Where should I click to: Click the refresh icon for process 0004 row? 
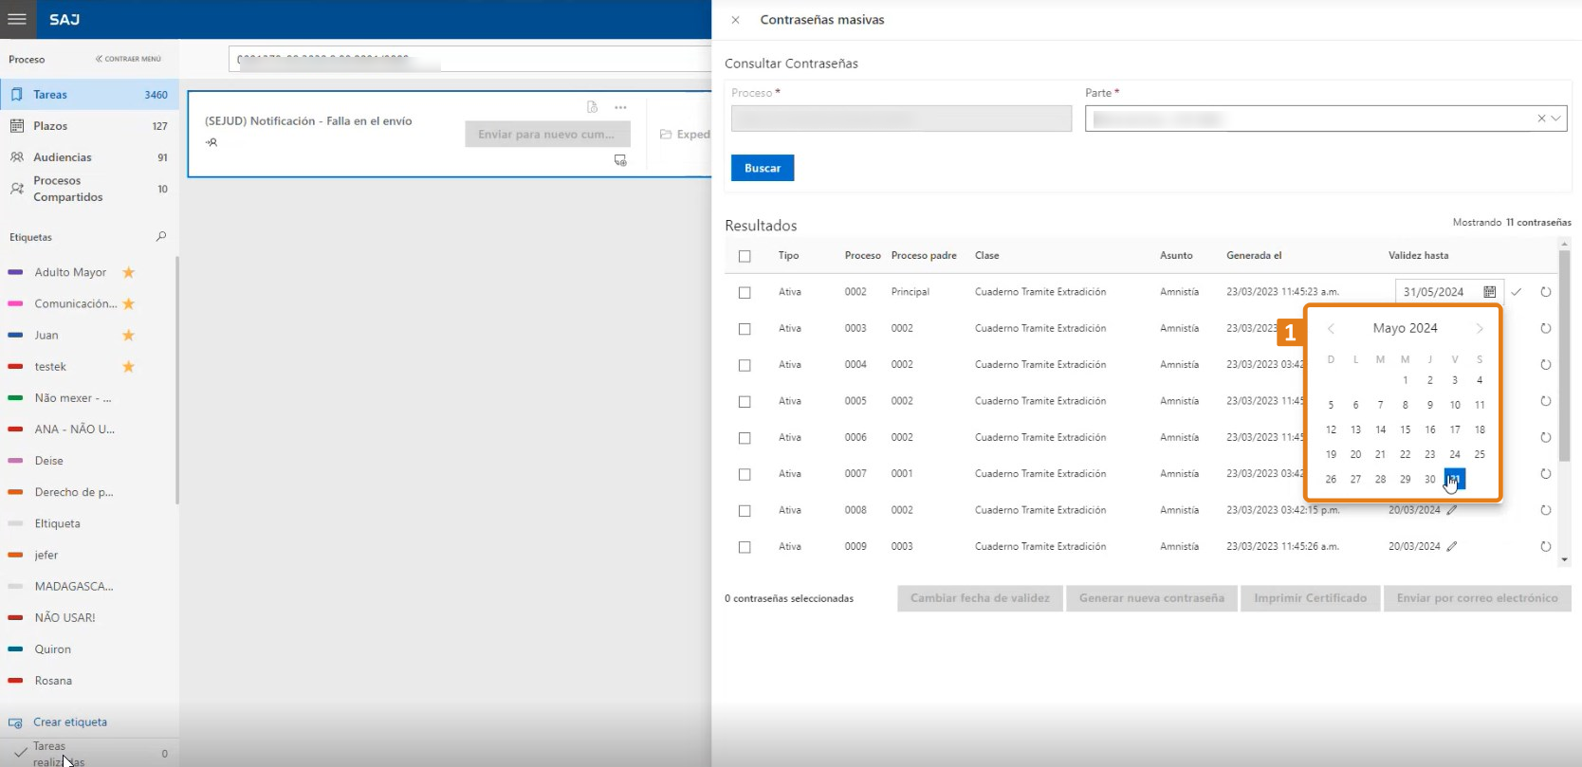[x=1546, y=365]
